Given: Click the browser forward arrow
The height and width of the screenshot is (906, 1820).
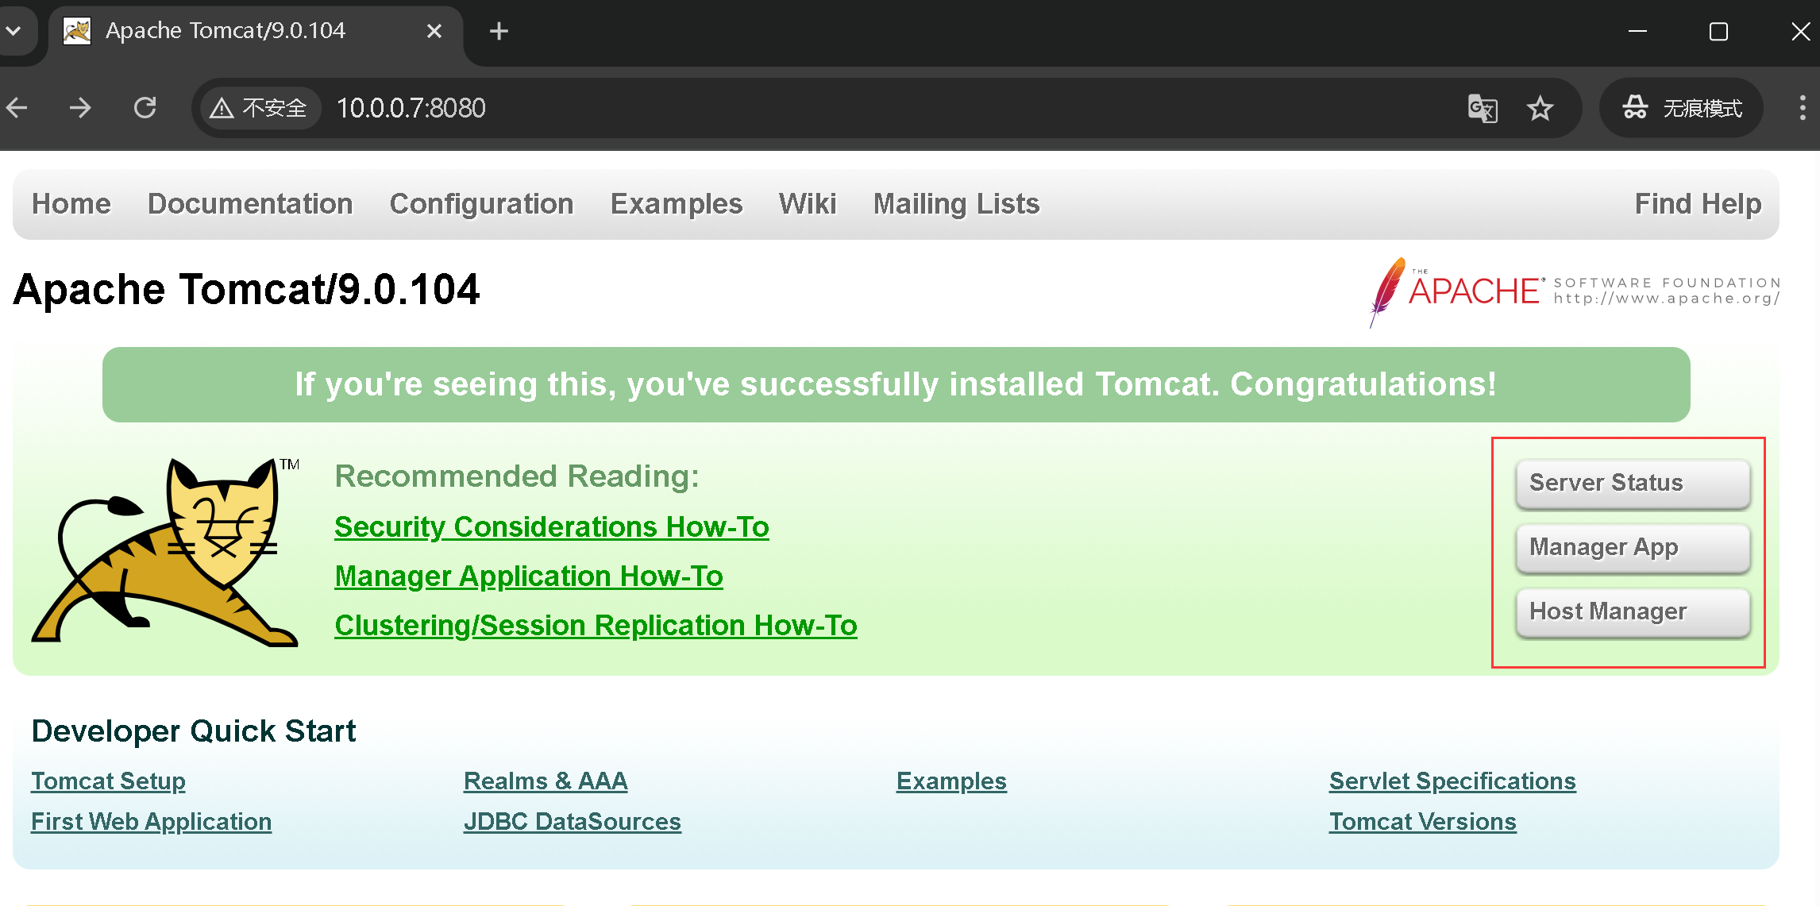Looking at the screenshot, I should coord(80,107).
